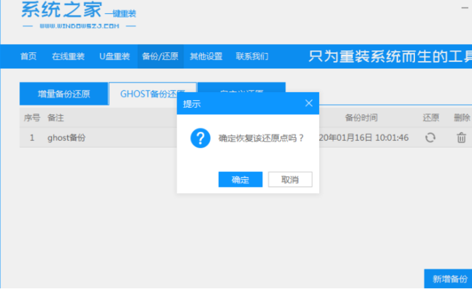
Task: Click the 备注 column header
Action: (x=56, y=118)
